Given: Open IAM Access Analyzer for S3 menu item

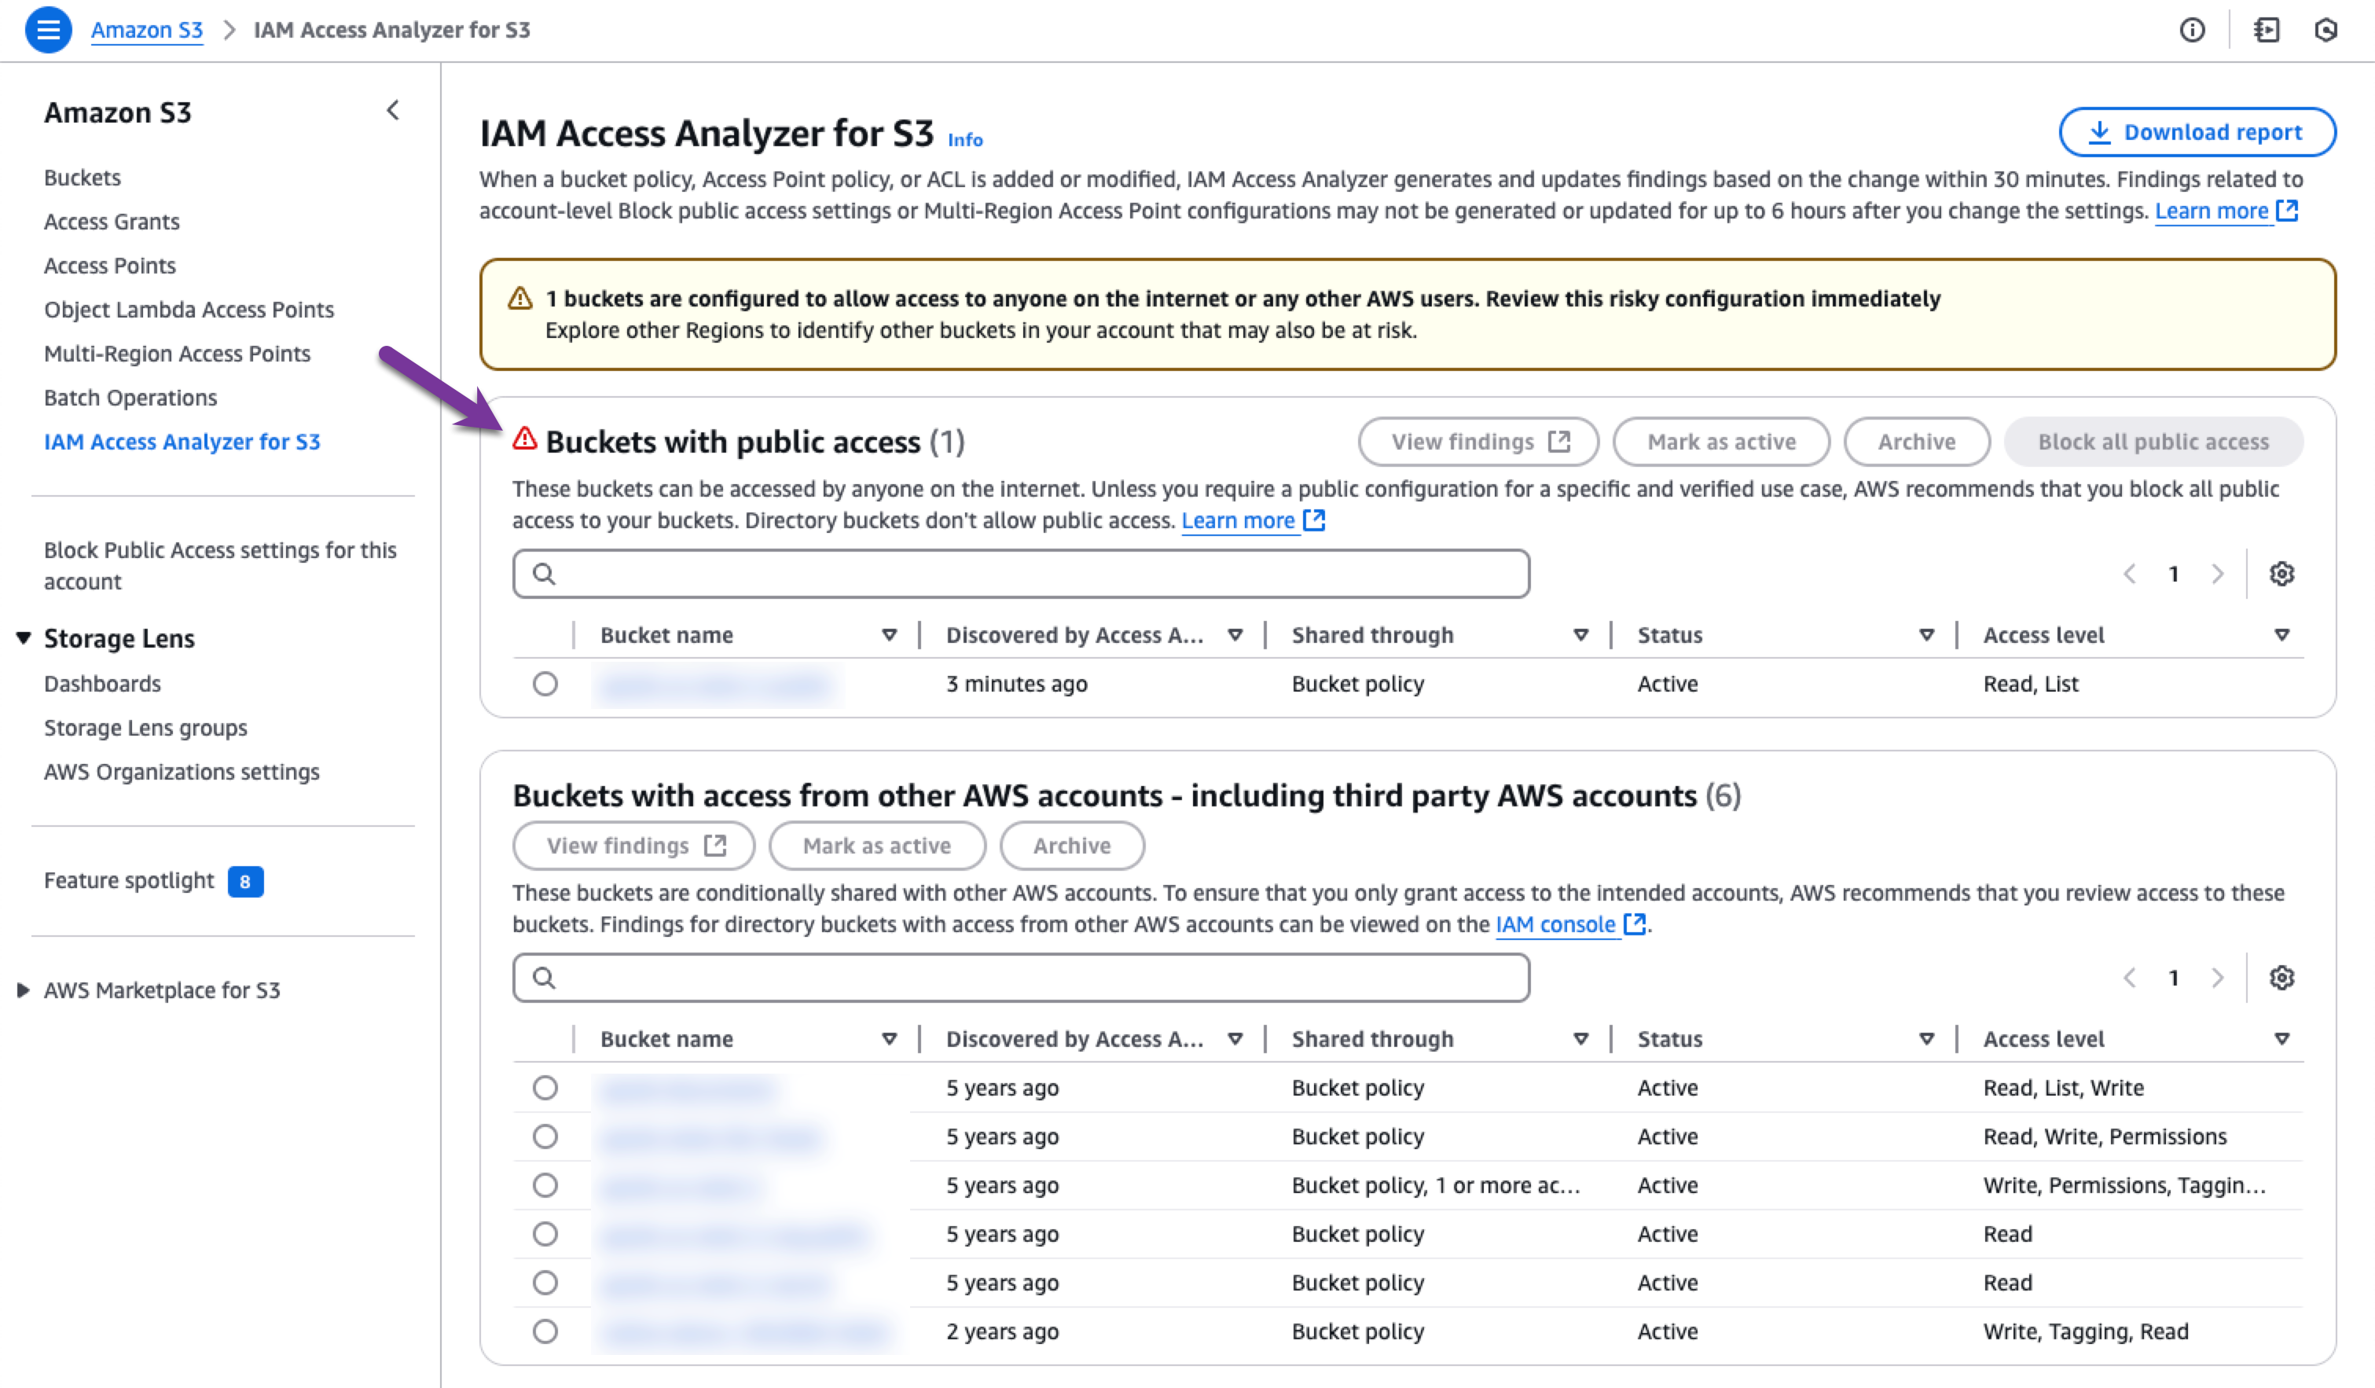Looking at the screenshot, I should click(183, 441).
